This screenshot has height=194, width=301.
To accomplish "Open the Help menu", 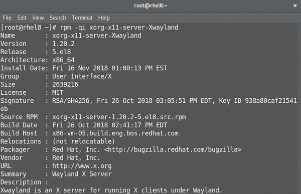I will tap(104, 18).
